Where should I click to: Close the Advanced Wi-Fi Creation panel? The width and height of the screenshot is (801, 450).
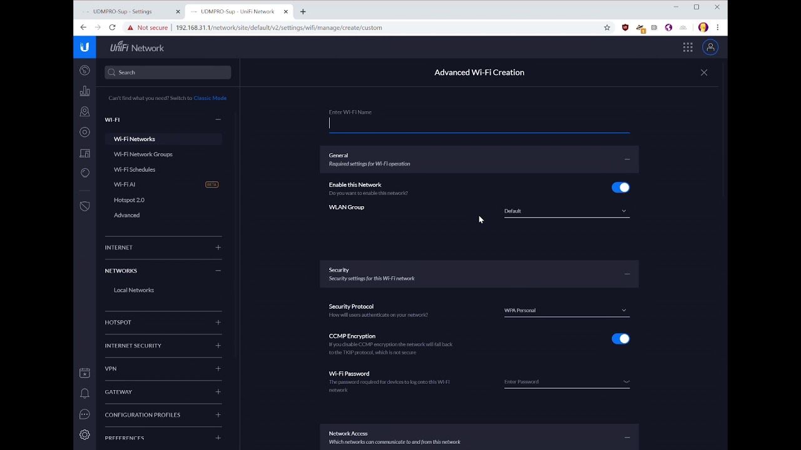pos(704,72)
